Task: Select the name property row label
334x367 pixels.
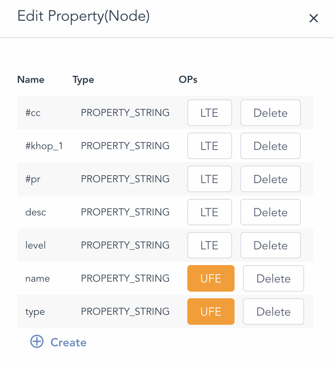Action: (x=37, y=278)
